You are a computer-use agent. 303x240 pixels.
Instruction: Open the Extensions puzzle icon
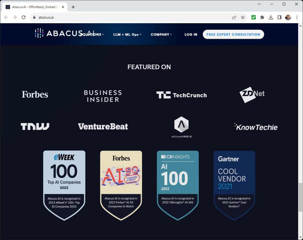[262, 18]
